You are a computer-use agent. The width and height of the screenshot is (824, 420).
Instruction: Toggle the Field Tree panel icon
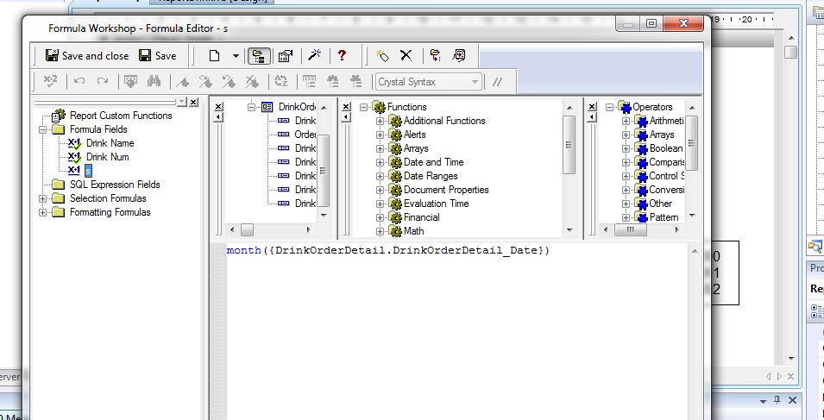[x=310, y=81]
